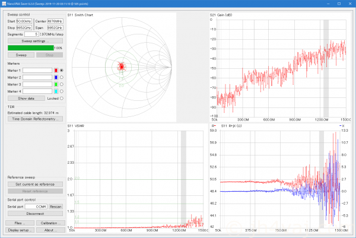Viewport: 356px width, 238px height.
Task: Open the Files dialog
Action: point(20,223)
